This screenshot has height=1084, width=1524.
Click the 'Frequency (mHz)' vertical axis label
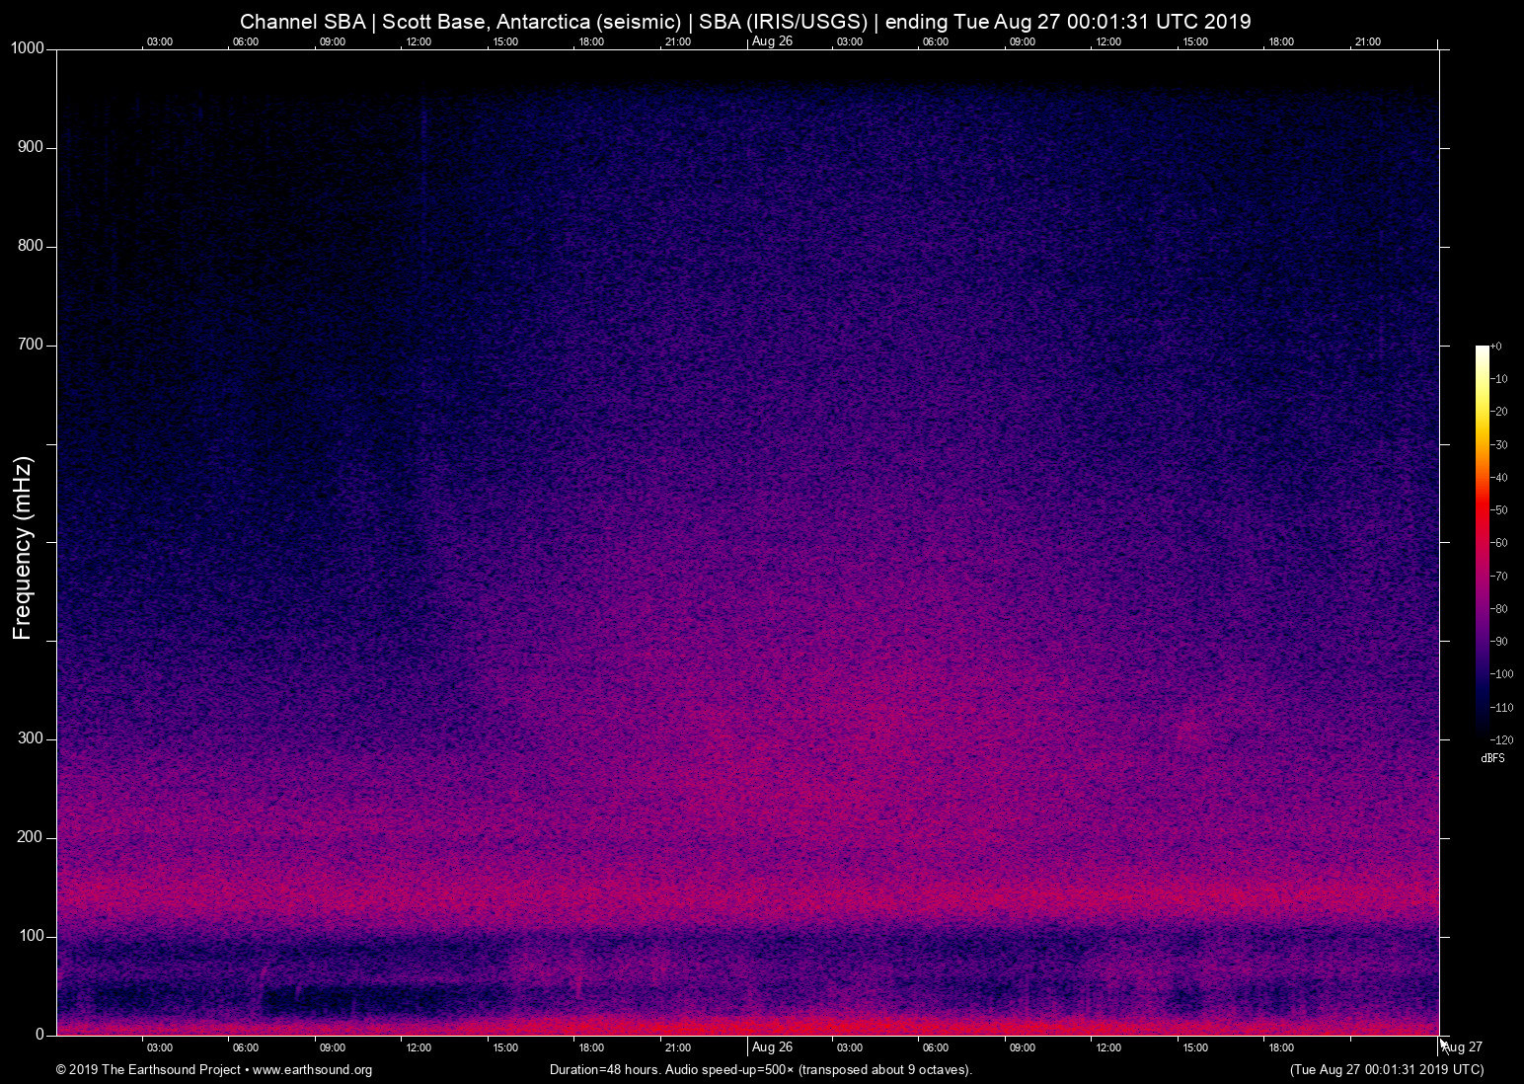click(23, 548)
